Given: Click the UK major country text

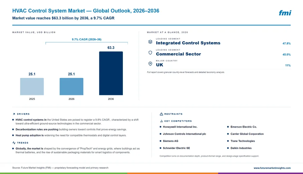Looking at the screenshot, I should (160, 65).
